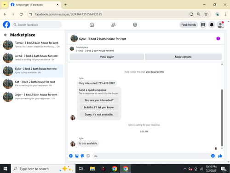The image size is (230, 173).
Task: Choose a GIF icon in composer
Action: [x=88, y=156]
